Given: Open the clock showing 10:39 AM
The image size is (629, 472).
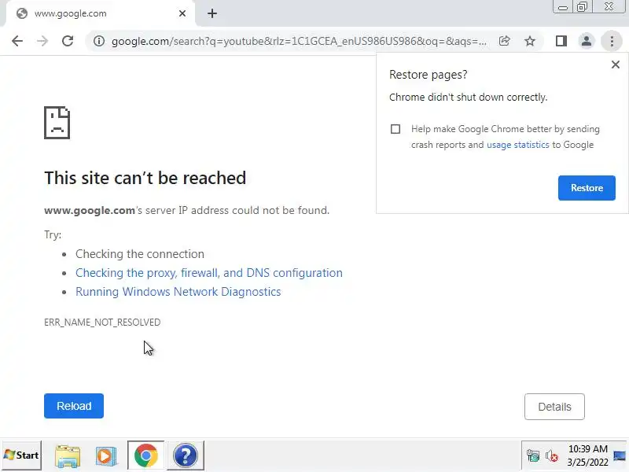Looking at the screenshot, I should coord(587,455).
